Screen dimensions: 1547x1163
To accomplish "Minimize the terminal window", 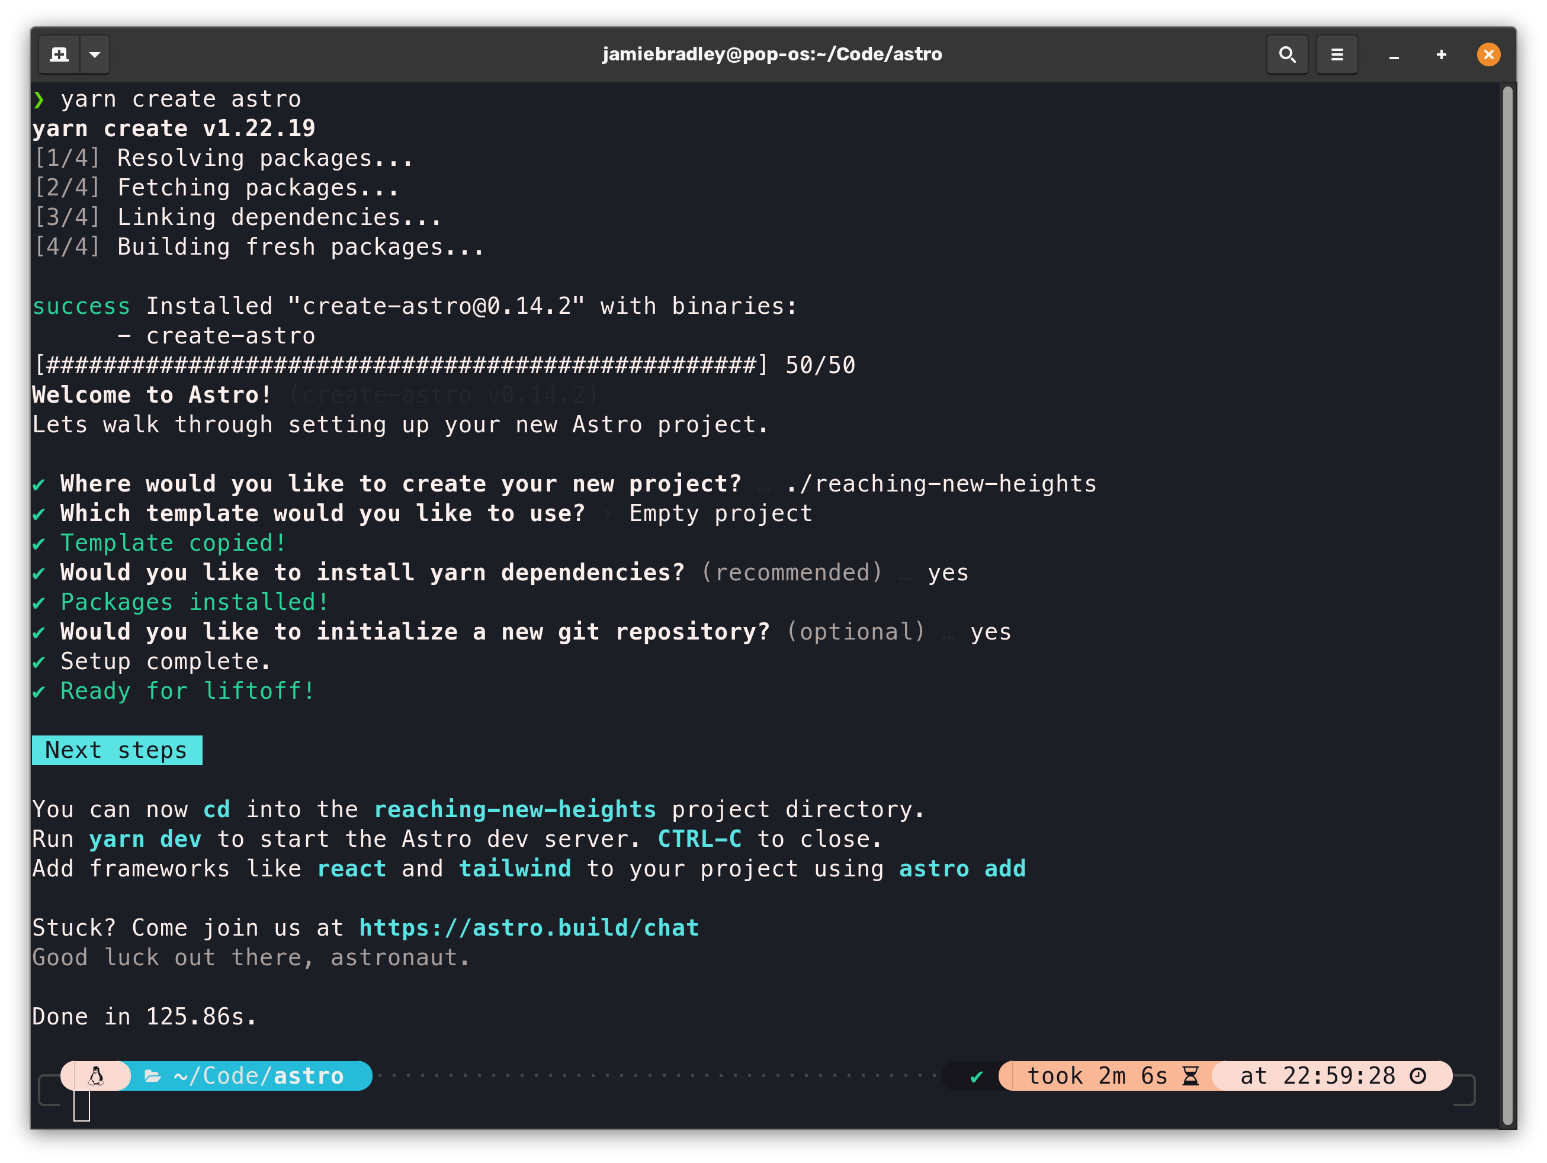I will pos(1393,54).
